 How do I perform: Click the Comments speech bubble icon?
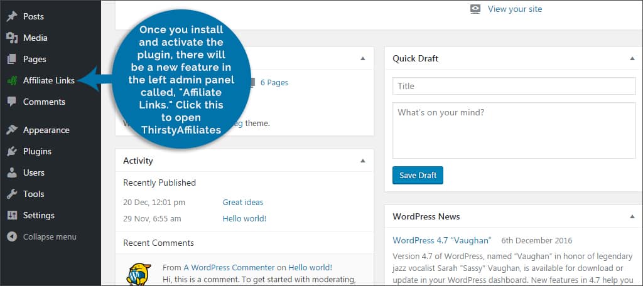tap(12, 102)
